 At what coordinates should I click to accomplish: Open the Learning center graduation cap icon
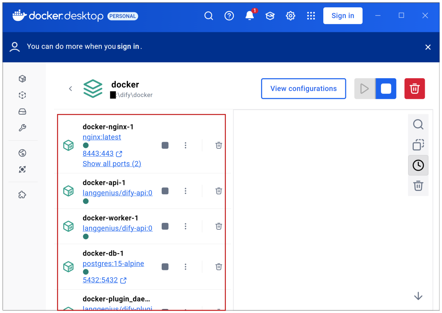pyautogui.click(x=270, y=16)
